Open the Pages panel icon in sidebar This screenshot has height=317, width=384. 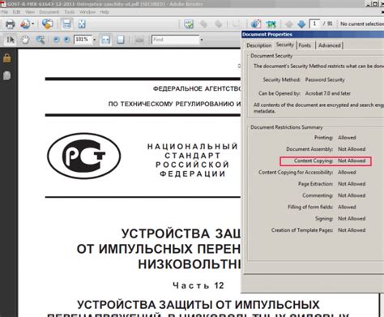7,75
